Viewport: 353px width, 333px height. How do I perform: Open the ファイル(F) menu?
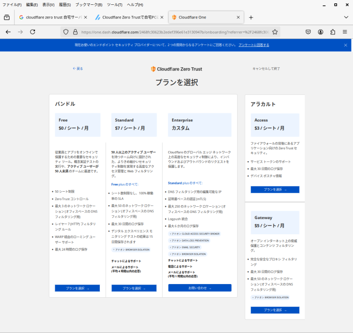(12, 5)
